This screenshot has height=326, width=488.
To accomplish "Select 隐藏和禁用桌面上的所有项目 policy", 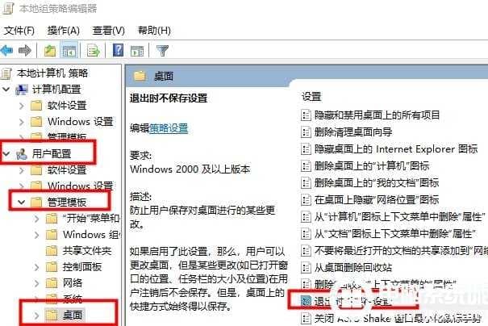I will click(377, 115).
